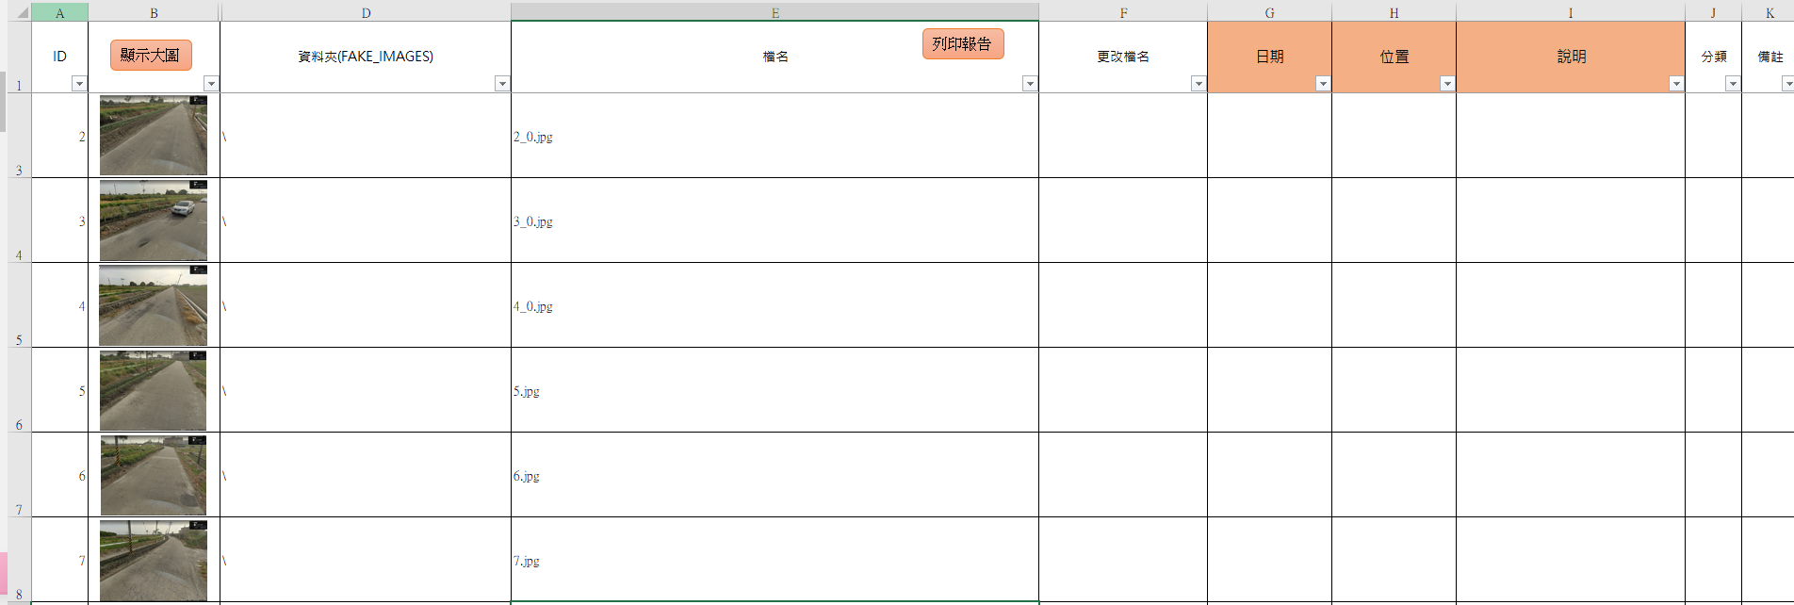Select the thumbnail image for 4_0.jpg
The height and width of the screenshot is (605, 1794).
154,304
